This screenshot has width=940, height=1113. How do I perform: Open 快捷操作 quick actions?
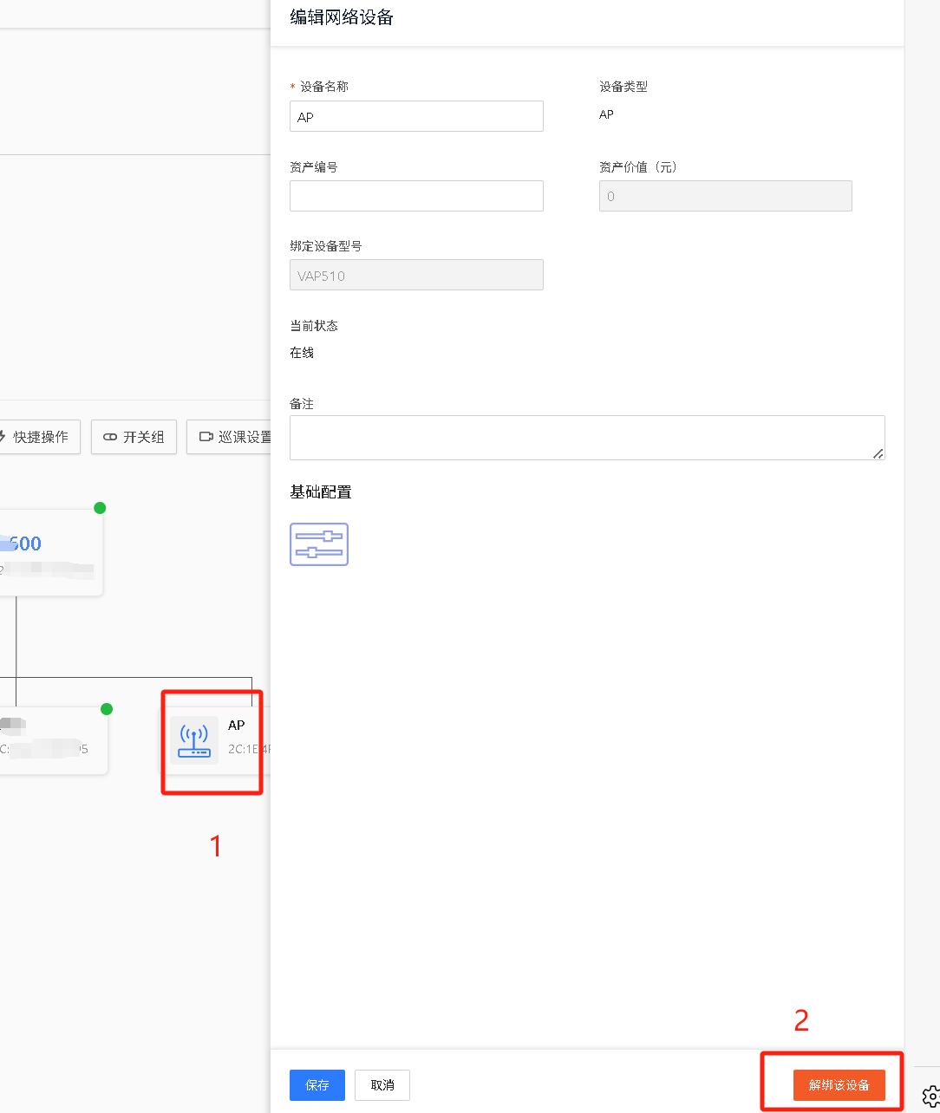(39, 437)
